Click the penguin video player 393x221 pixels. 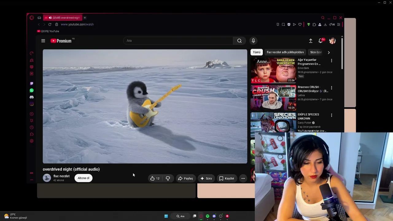point(145,106)
